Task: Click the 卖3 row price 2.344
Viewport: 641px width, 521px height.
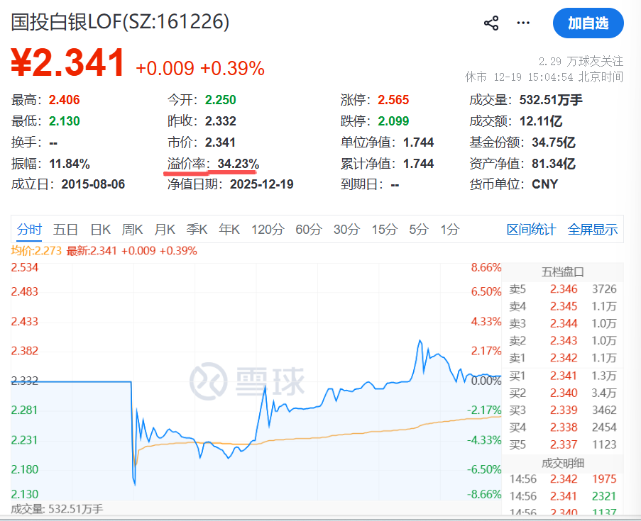Action: click(x=564, y=323)
